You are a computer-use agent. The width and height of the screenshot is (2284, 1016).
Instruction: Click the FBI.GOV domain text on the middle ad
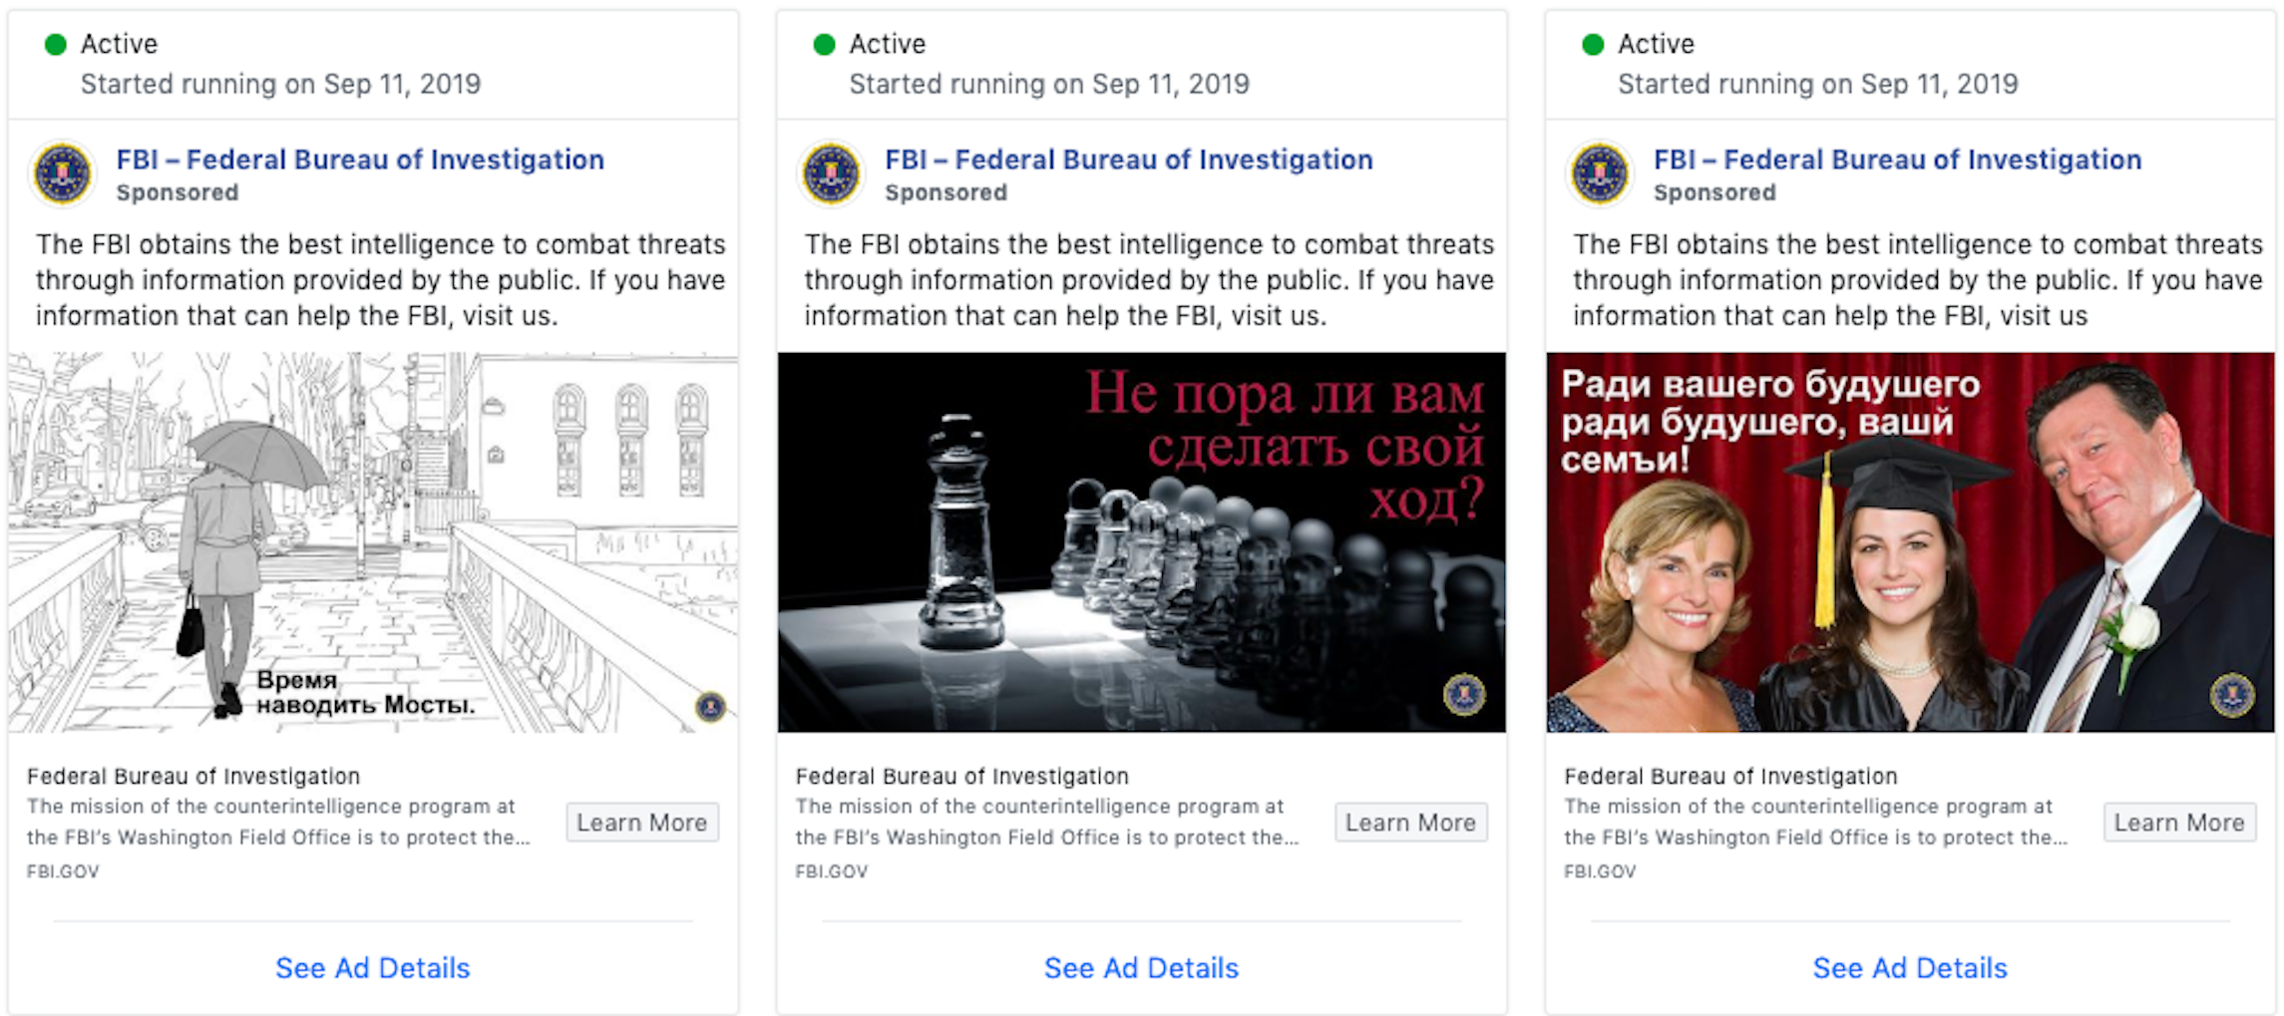(x=831, y=870)
